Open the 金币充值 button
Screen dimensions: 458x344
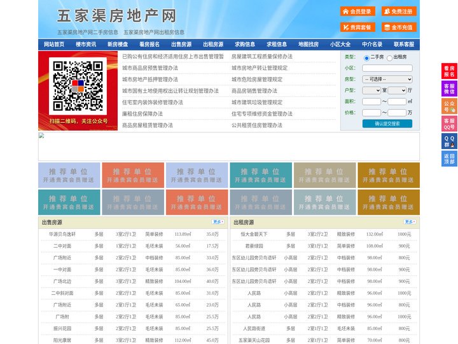pos(399,27)
